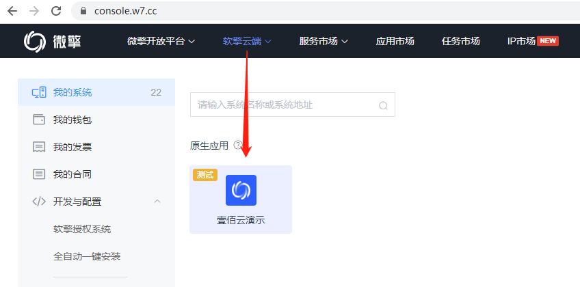Open 全自动一键安装 submenu item
The width and height of the screenshot is (580, 287).
point(87,256)
